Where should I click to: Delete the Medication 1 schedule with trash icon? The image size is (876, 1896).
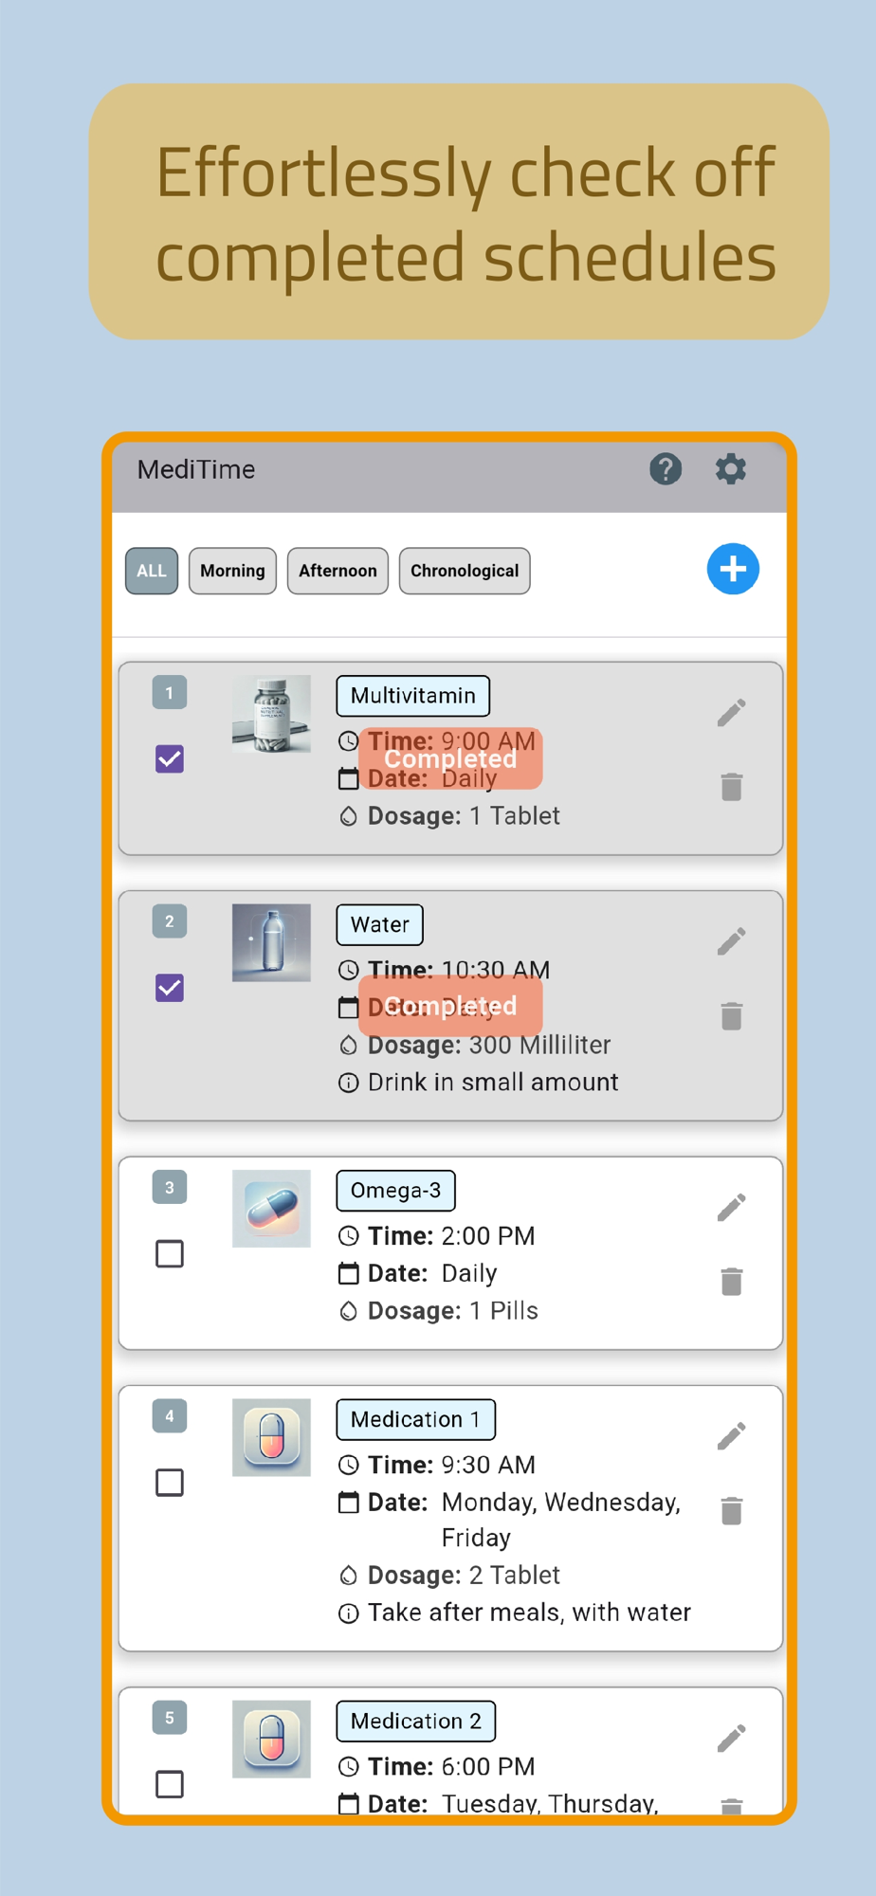coord(731,1510)
